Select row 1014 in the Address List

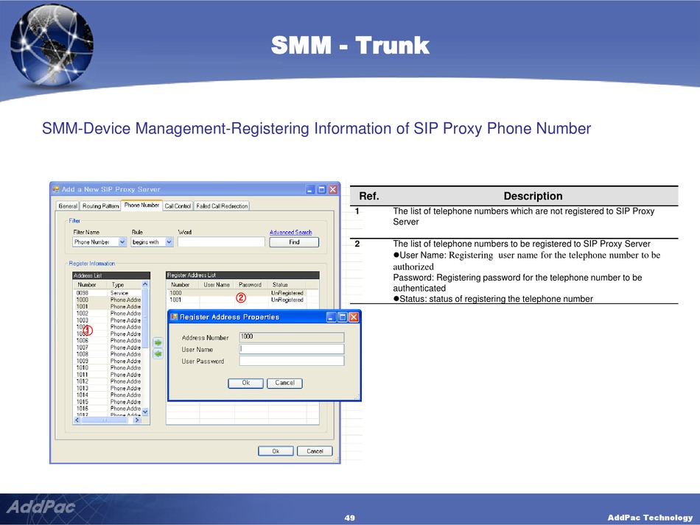[x=108, y=395]
